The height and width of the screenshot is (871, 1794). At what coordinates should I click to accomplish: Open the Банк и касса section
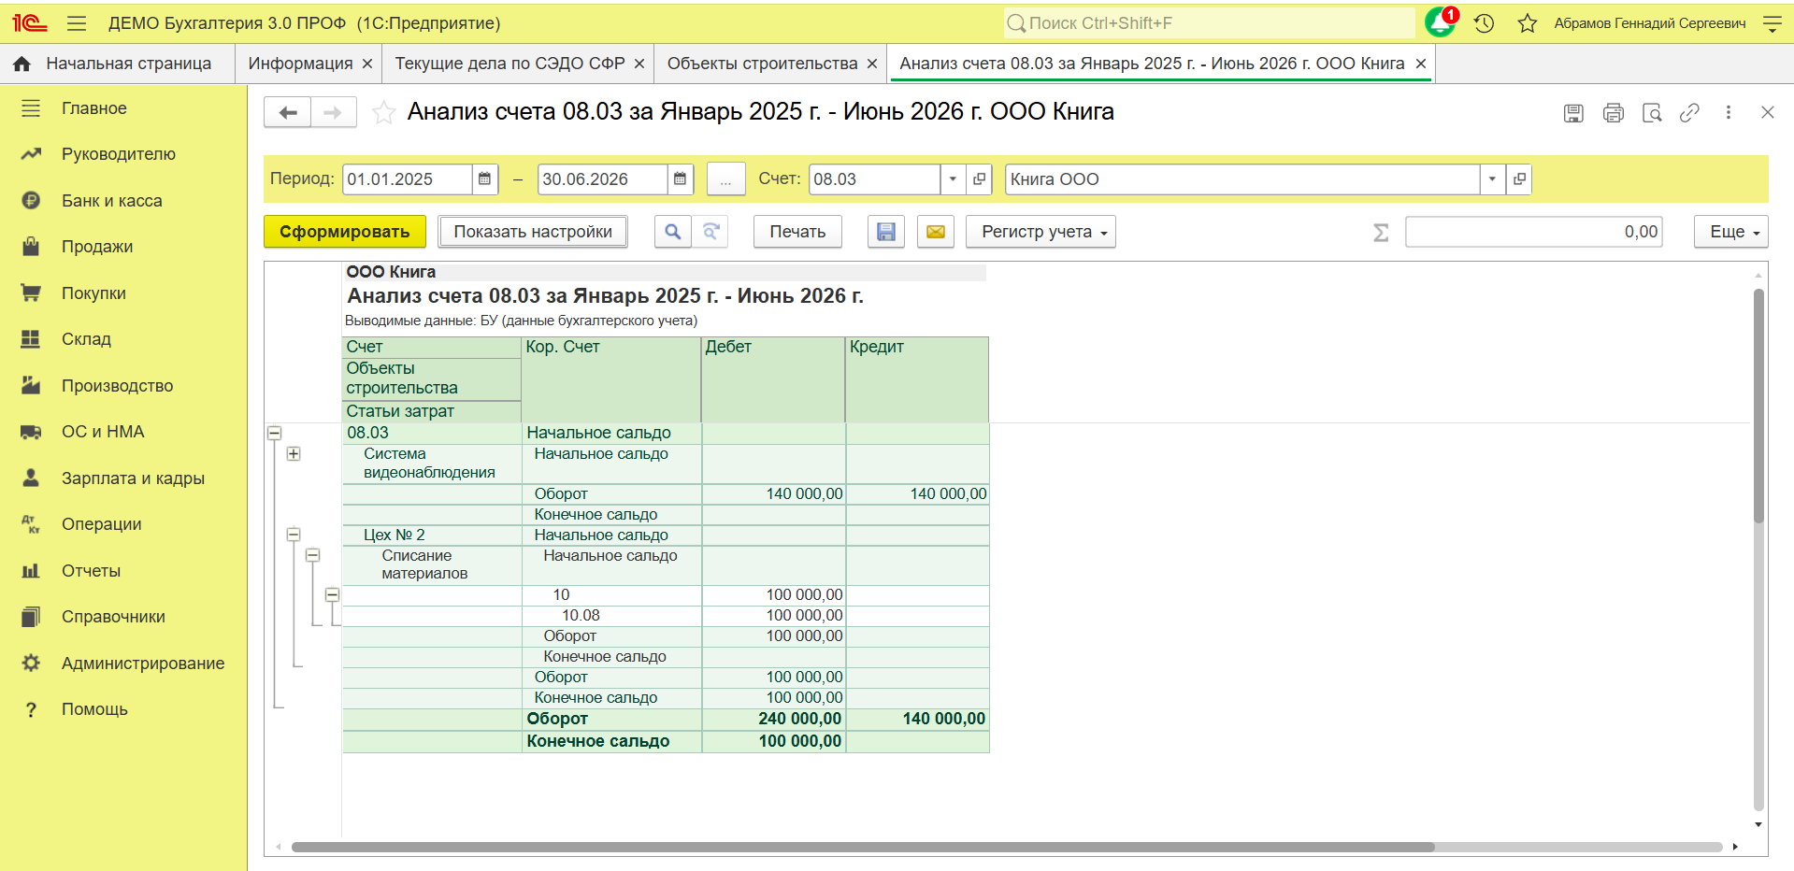(x=111, y=201)
